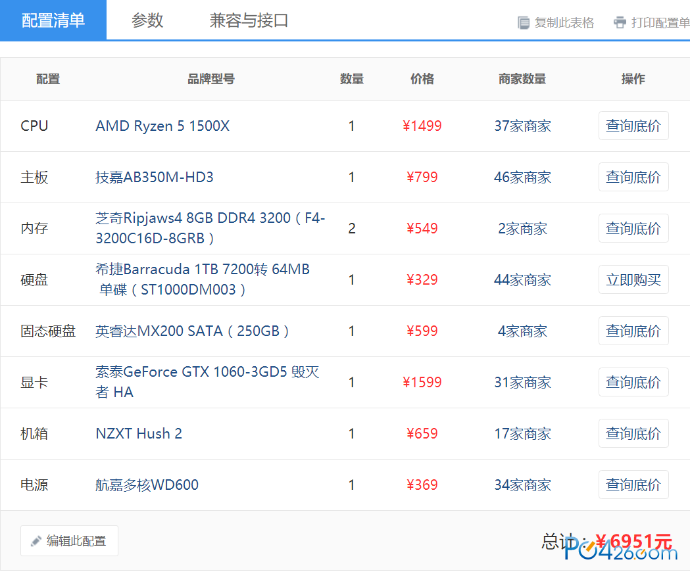Viewport: 690px width, 572px height.
Task: Click the 配置 column header
Action: 48,79
